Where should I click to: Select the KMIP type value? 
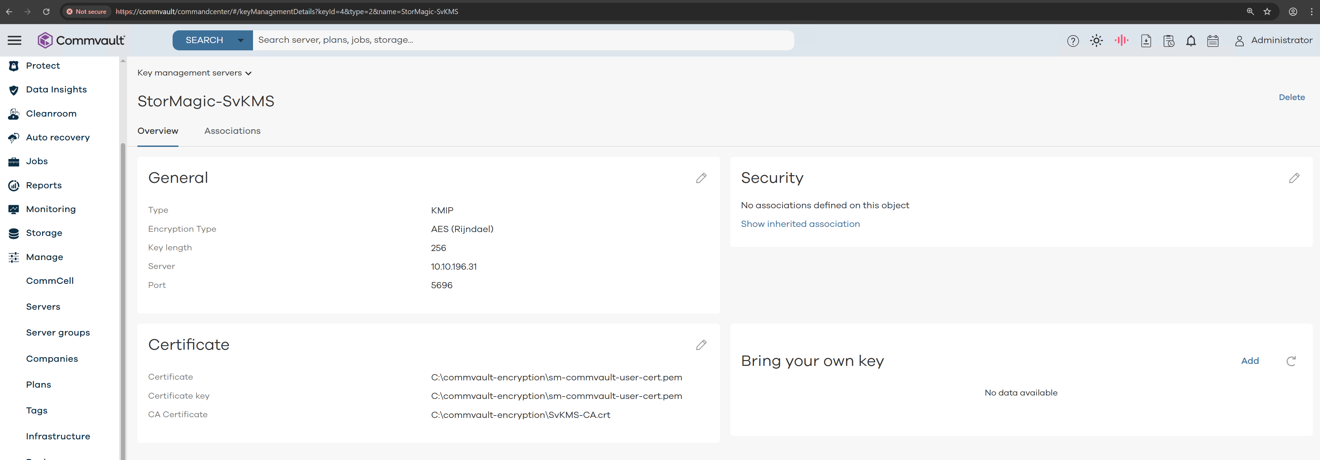click(442, 210)
